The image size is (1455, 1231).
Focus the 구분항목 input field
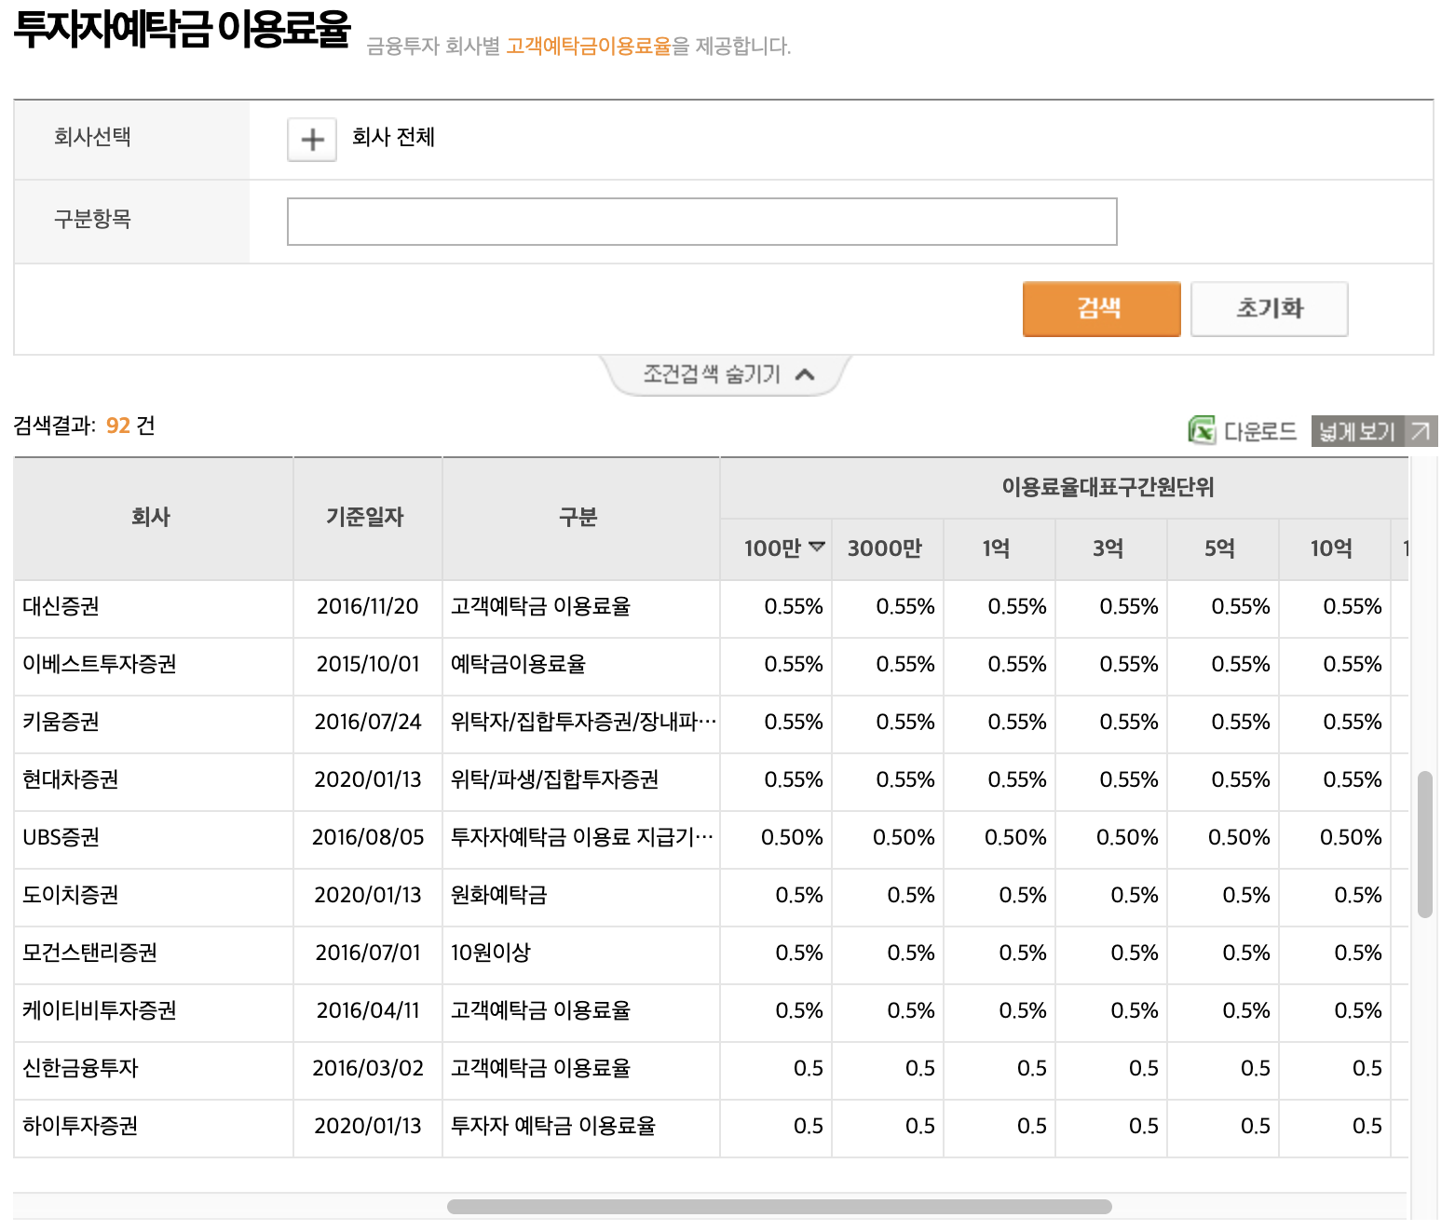701,222
